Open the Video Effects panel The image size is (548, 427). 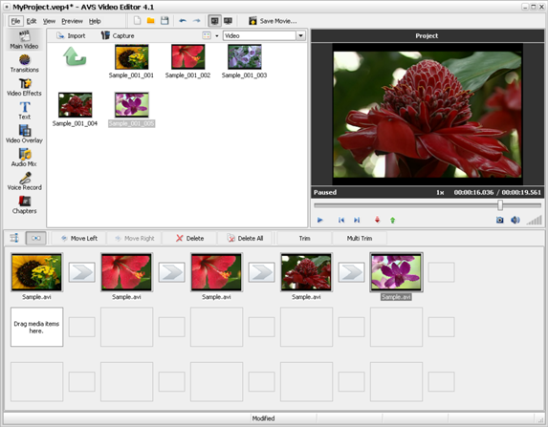(25, 87)
